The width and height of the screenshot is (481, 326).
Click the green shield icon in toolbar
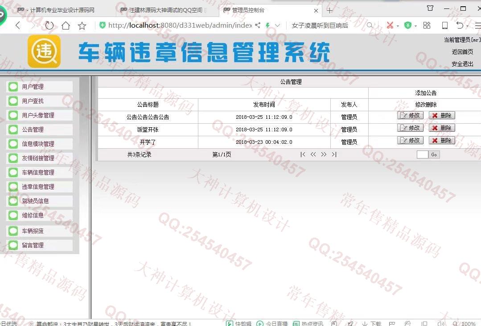tap(408, 25)
